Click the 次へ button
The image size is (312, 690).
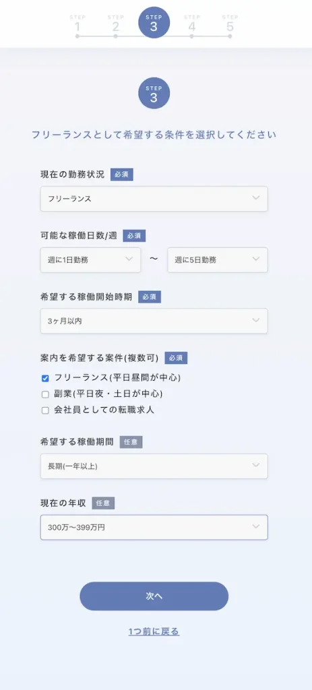click(154, 596)
